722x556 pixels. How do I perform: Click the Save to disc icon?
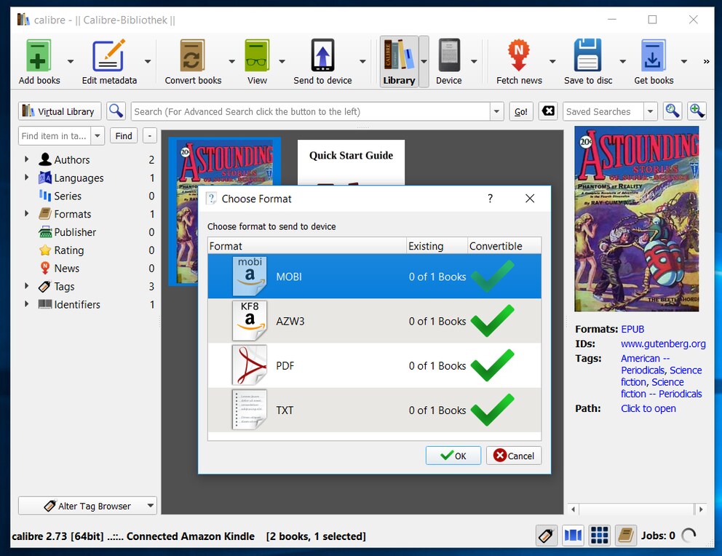pos(588,56)
